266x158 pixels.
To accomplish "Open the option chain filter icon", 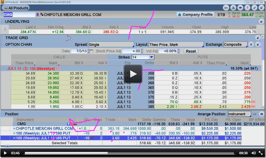I will 251,45.
